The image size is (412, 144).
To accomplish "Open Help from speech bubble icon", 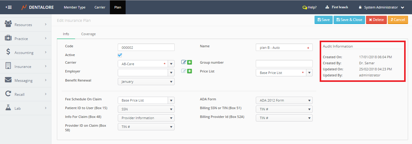I will pos(305,7).
